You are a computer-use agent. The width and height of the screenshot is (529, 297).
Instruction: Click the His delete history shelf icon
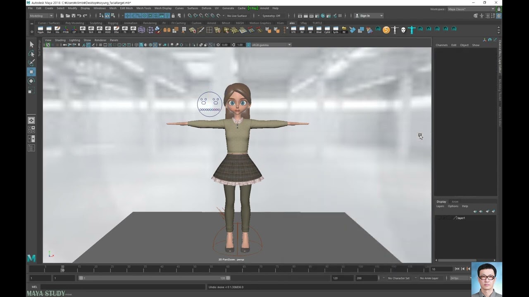57,30
